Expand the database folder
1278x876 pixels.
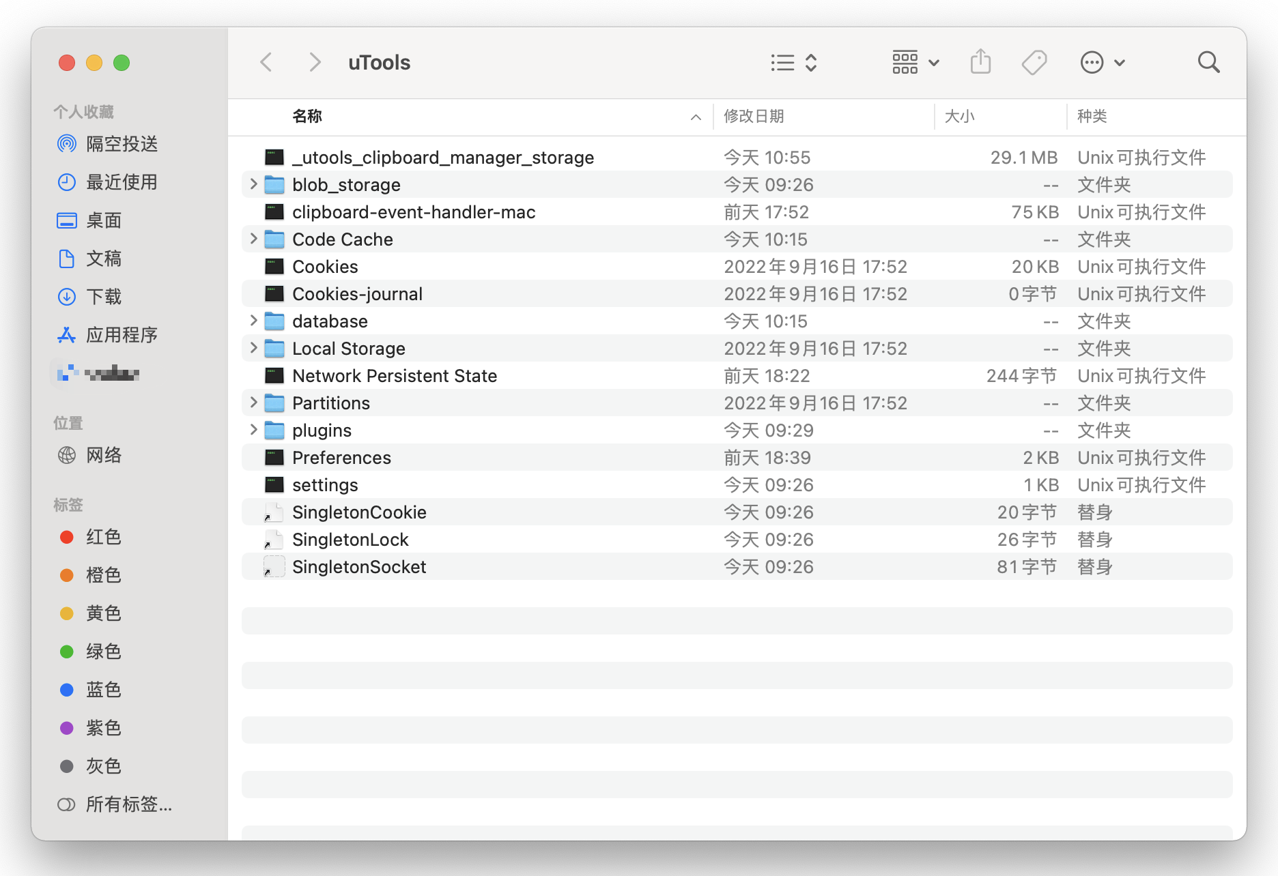pos(253,321)
